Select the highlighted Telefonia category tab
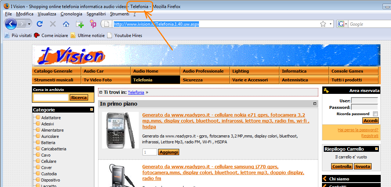 (155, 80)
